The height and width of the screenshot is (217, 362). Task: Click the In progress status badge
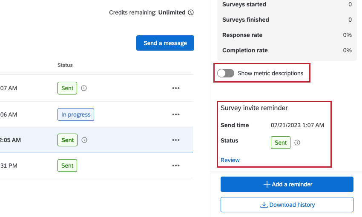tap(76, 114)
